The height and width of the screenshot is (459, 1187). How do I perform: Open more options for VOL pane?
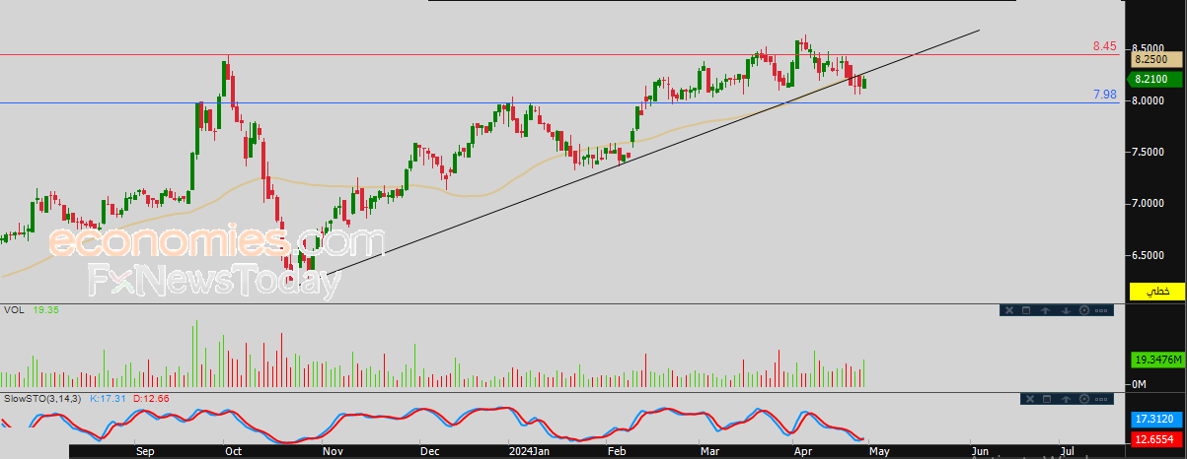point(1101,310)
